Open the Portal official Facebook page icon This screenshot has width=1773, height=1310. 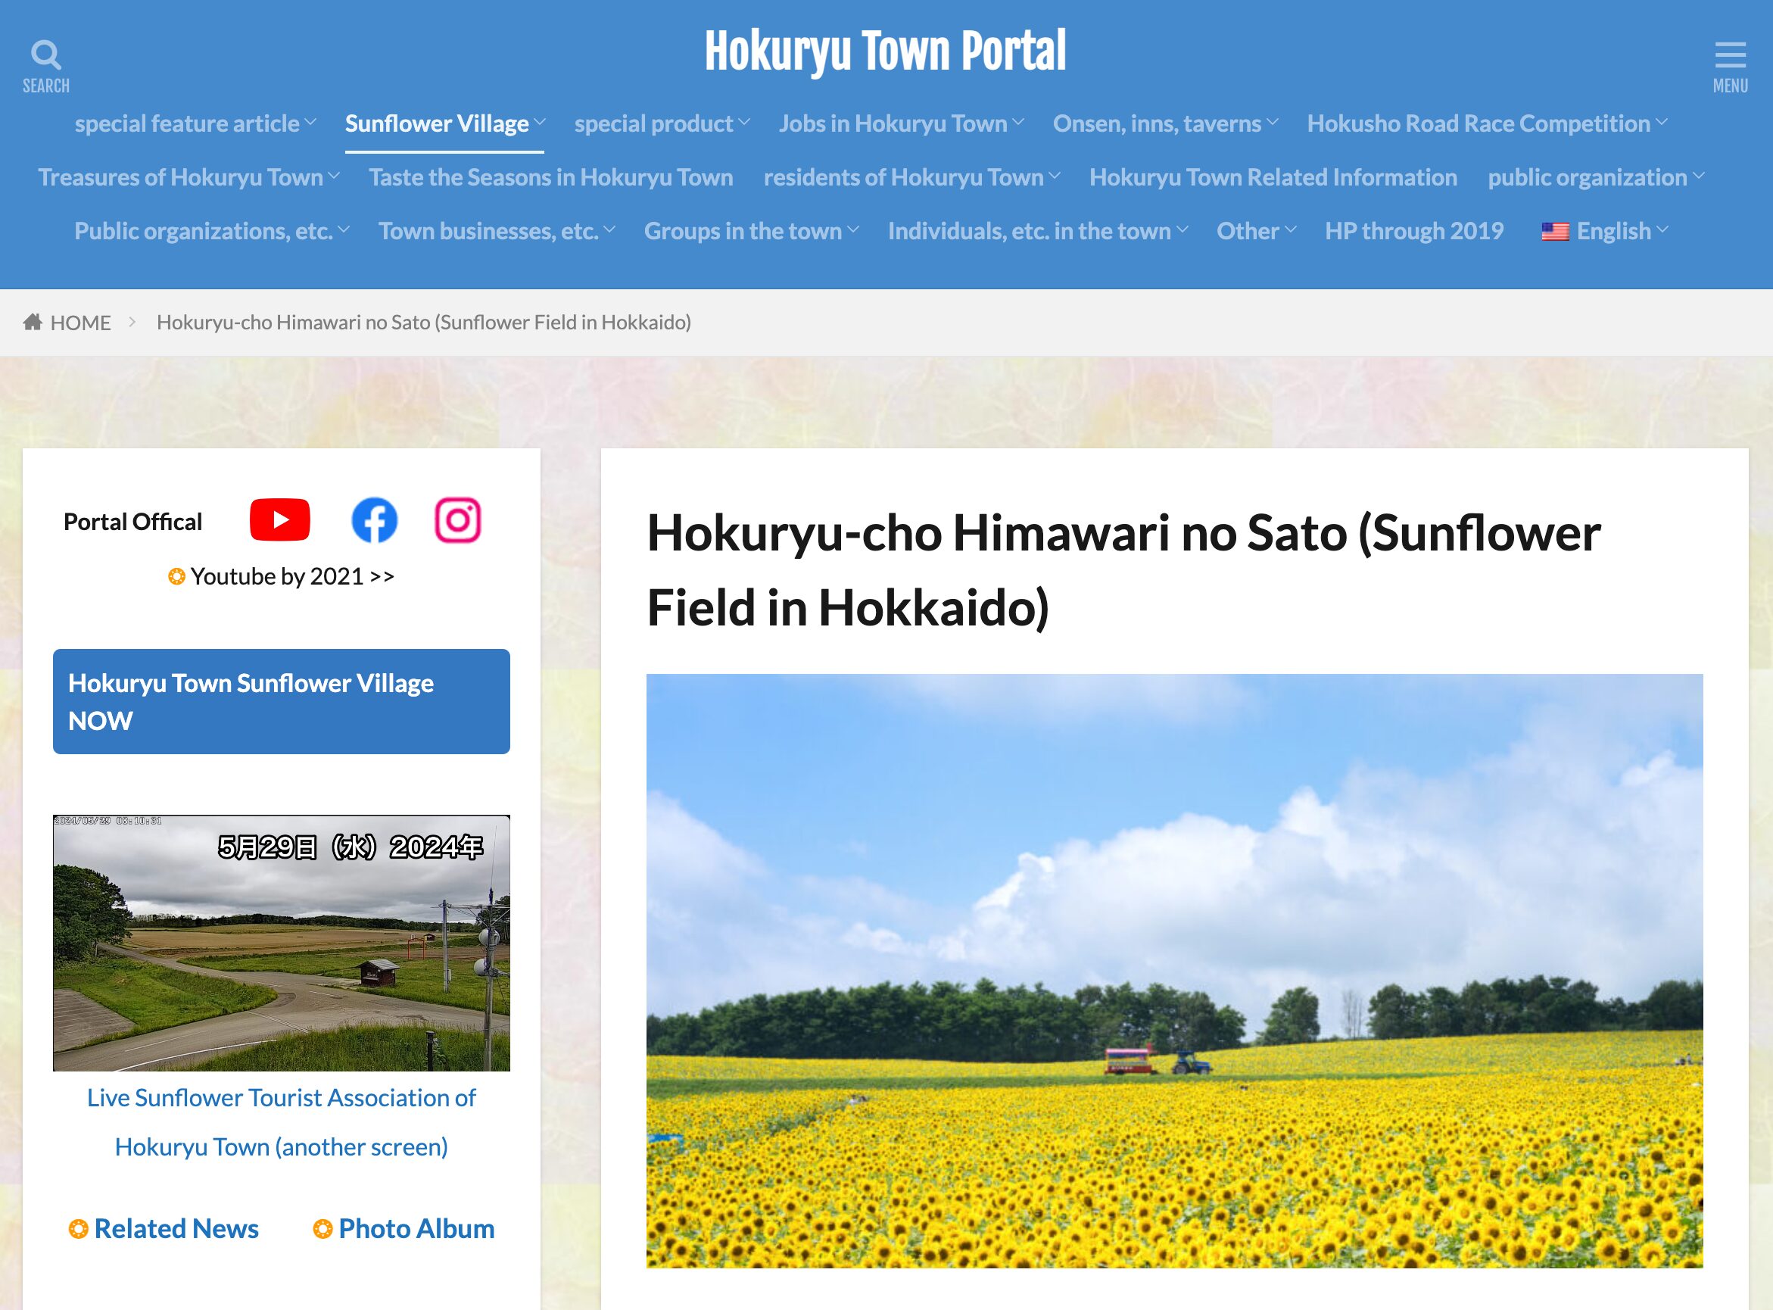(375, 519)
